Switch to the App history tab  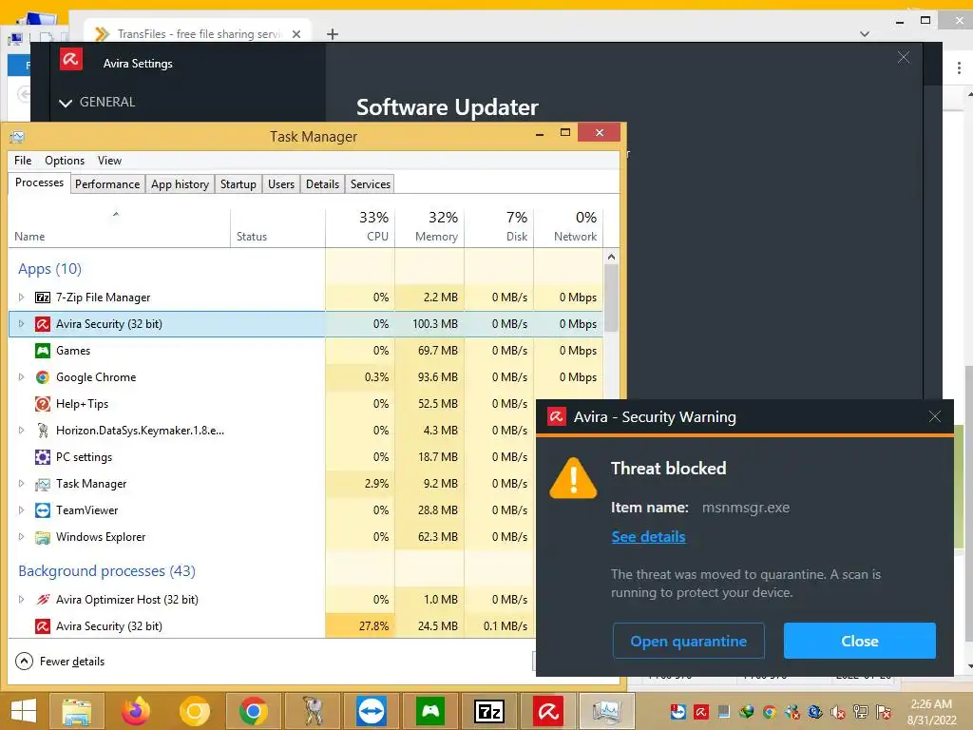pyautogui.click(x=180, y=184)
